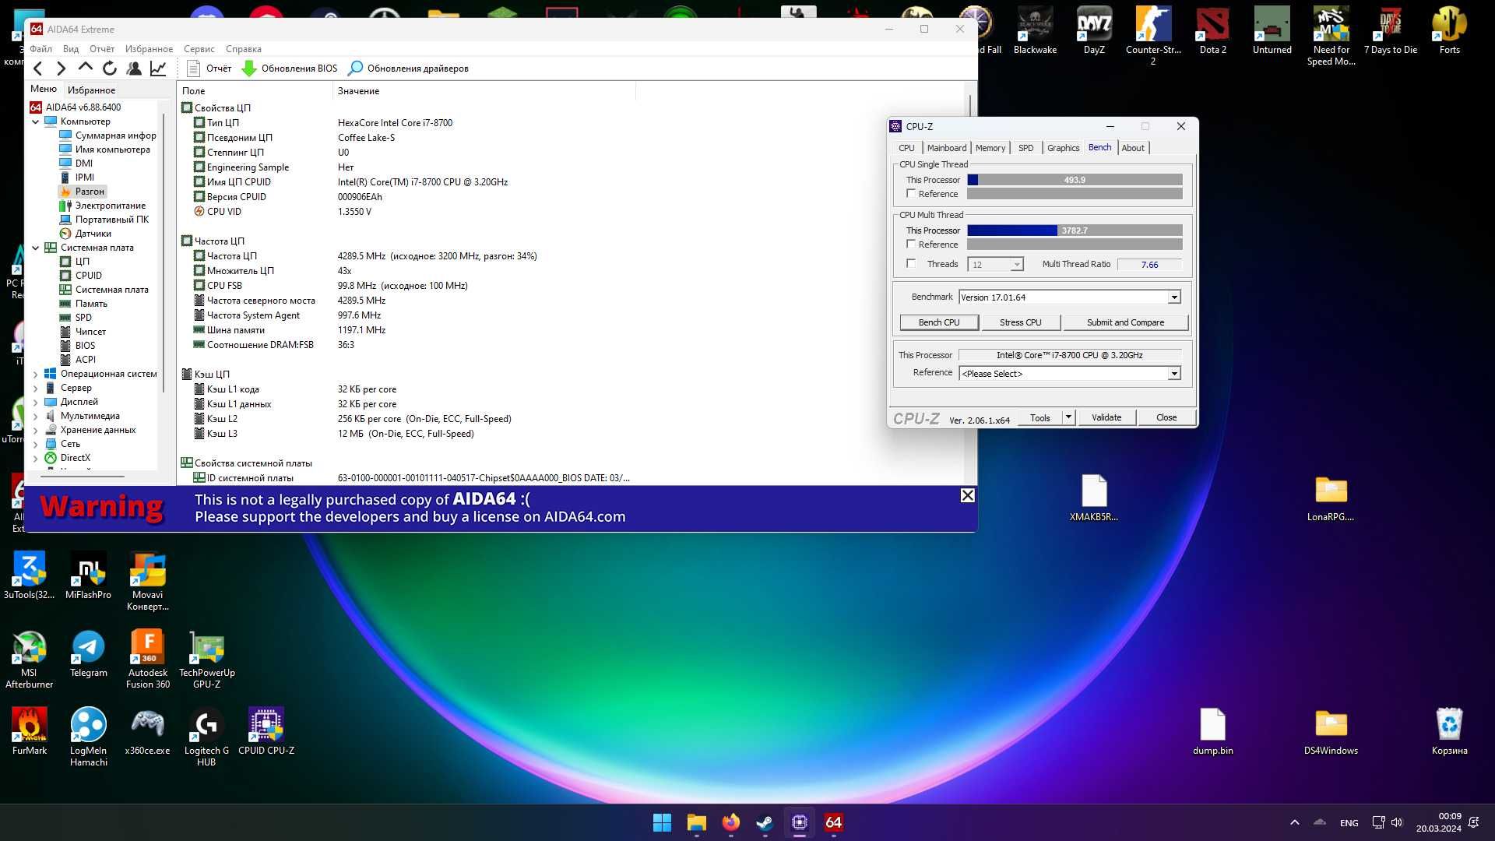
Task: Switch to the CPU tab in CPU-Z
Action: pyautogui.click(x=906, y=148)
